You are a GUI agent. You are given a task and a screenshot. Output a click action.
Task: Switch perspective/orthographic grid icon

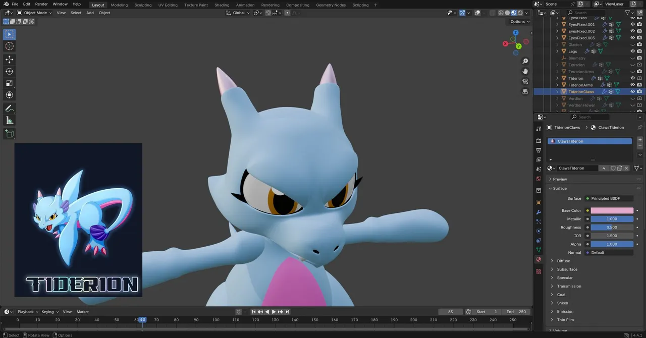[x=525, y=92]
